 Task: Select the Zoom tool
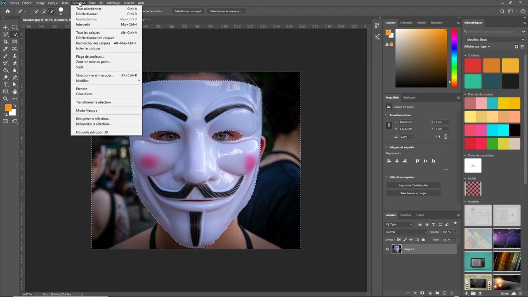click(x=6, y=99)
